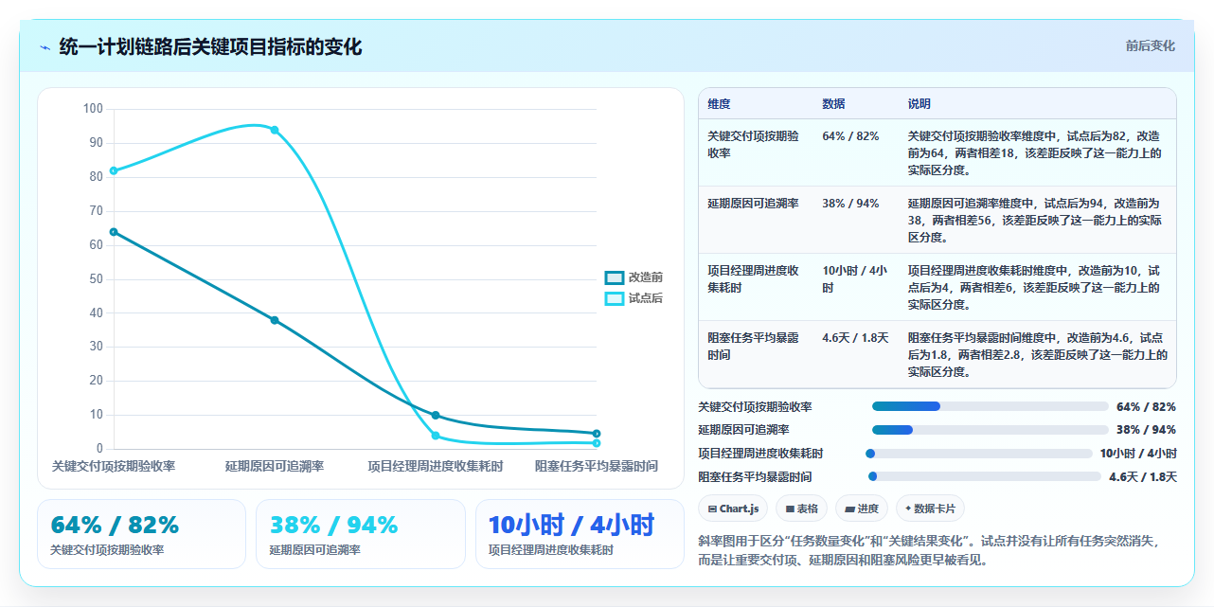Click y-axis tick label 50

(x=96, y=278)
